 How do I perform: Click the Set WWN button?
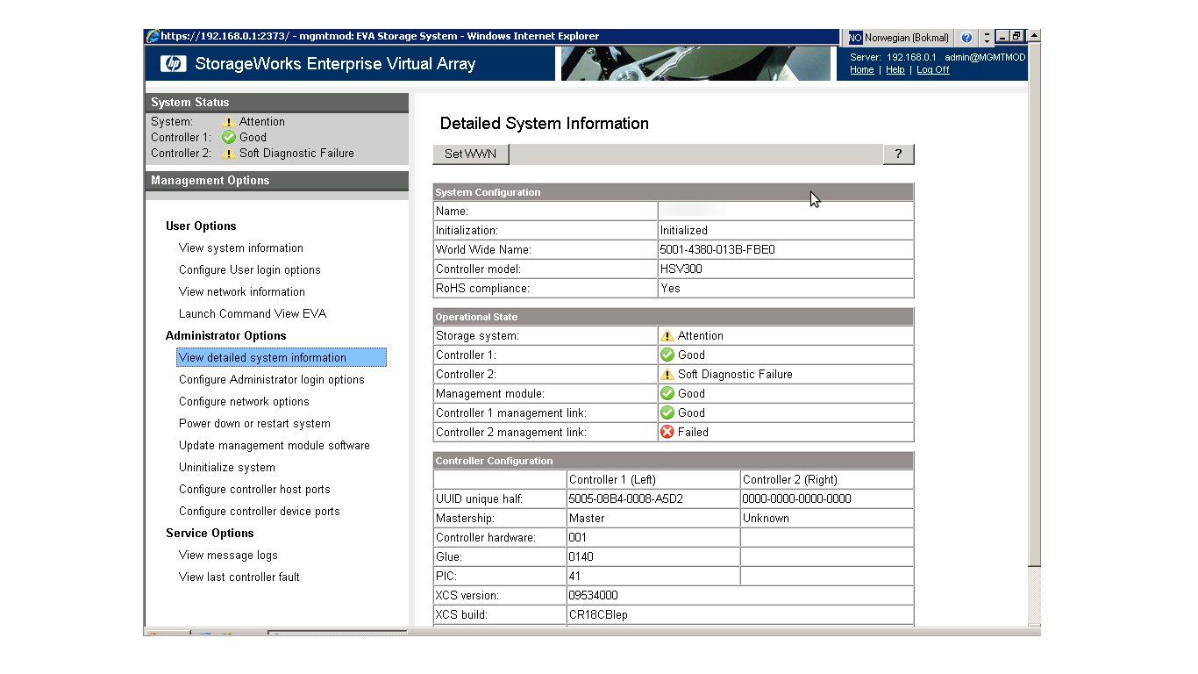pos(470,154)
